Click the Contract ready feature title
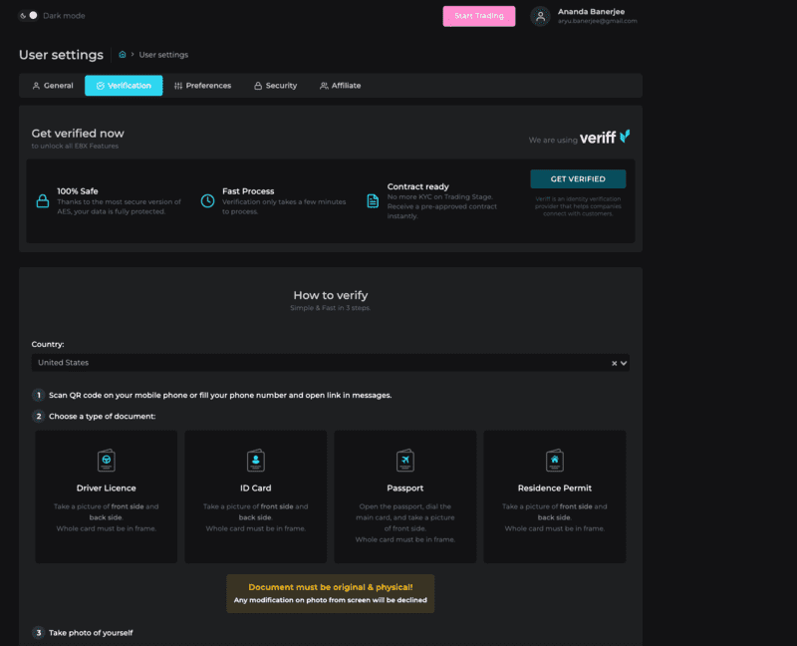Viewport: 797px width, 646px height. (417, 186)
